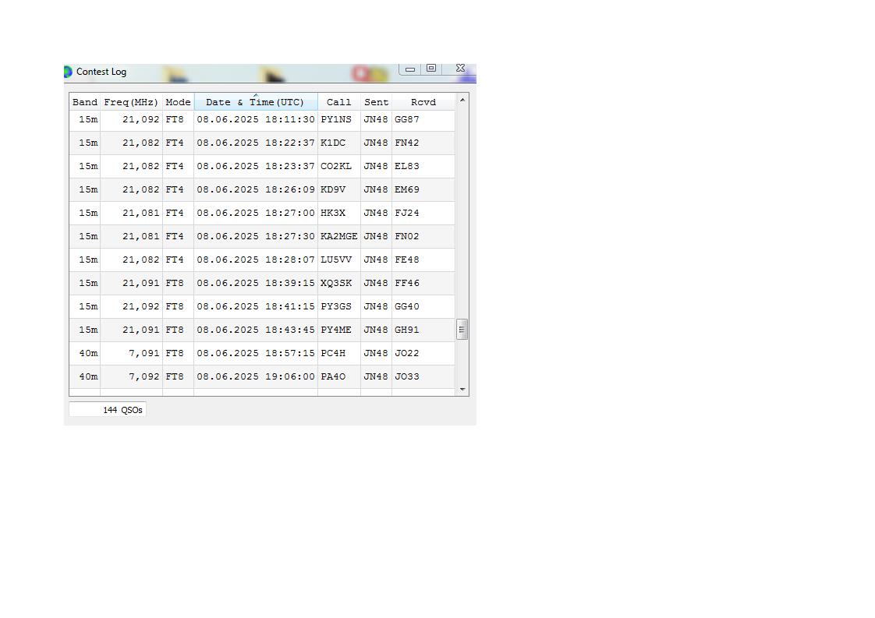The height and width of the screenshot is (618, 875).
Task: Minimize the Contest Log window
Action: point(410,69)
